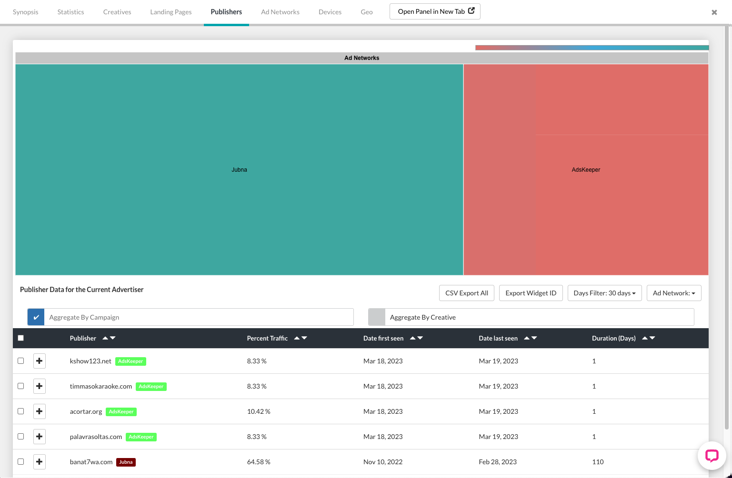Viewport: 732px width, 478px height.
Task: Switch to the Statistics tab
Action: point(70,12)
